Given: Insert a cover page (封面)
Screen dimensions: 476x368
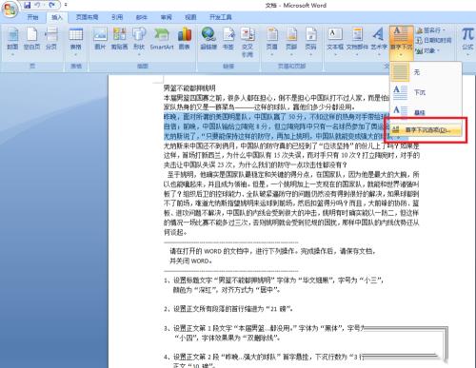Looking at the screenshot, I should point(12,41).
